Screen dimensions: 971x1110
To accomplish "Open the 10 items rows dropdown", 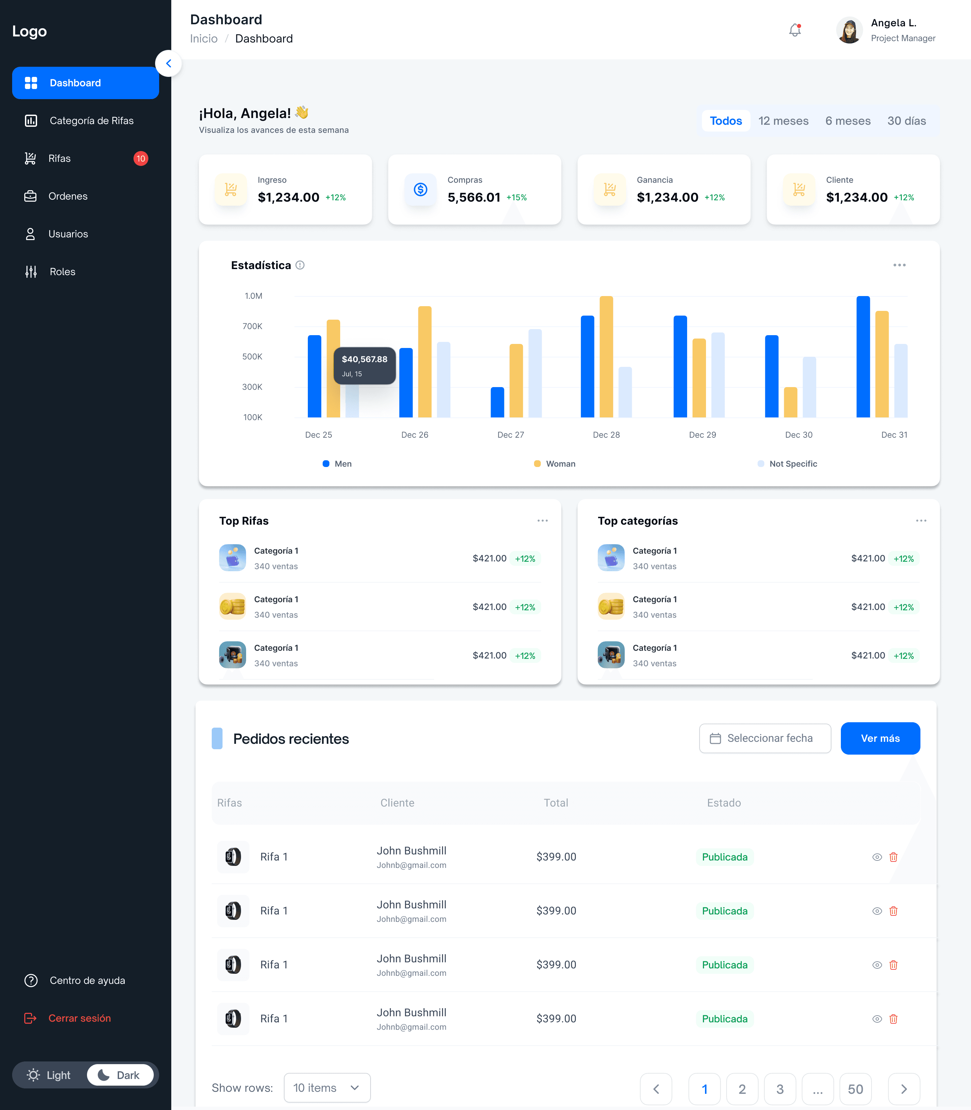I will tap(327, 1087).
